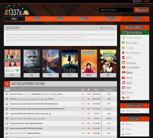The image size is (153, 138).
Task: Click TV icon next to The Simpsons torrent
Action: pyautogui.click(x=7, y=123)
